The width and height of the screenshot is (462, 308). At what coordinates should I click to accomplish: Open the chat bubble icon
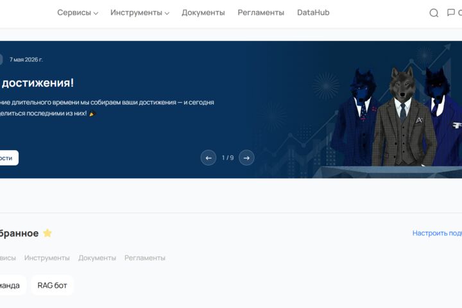point(451,12)
